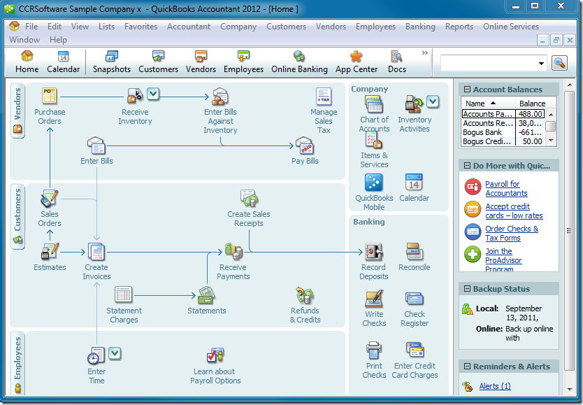Open the Estimates icon

[x=50, y=251]
